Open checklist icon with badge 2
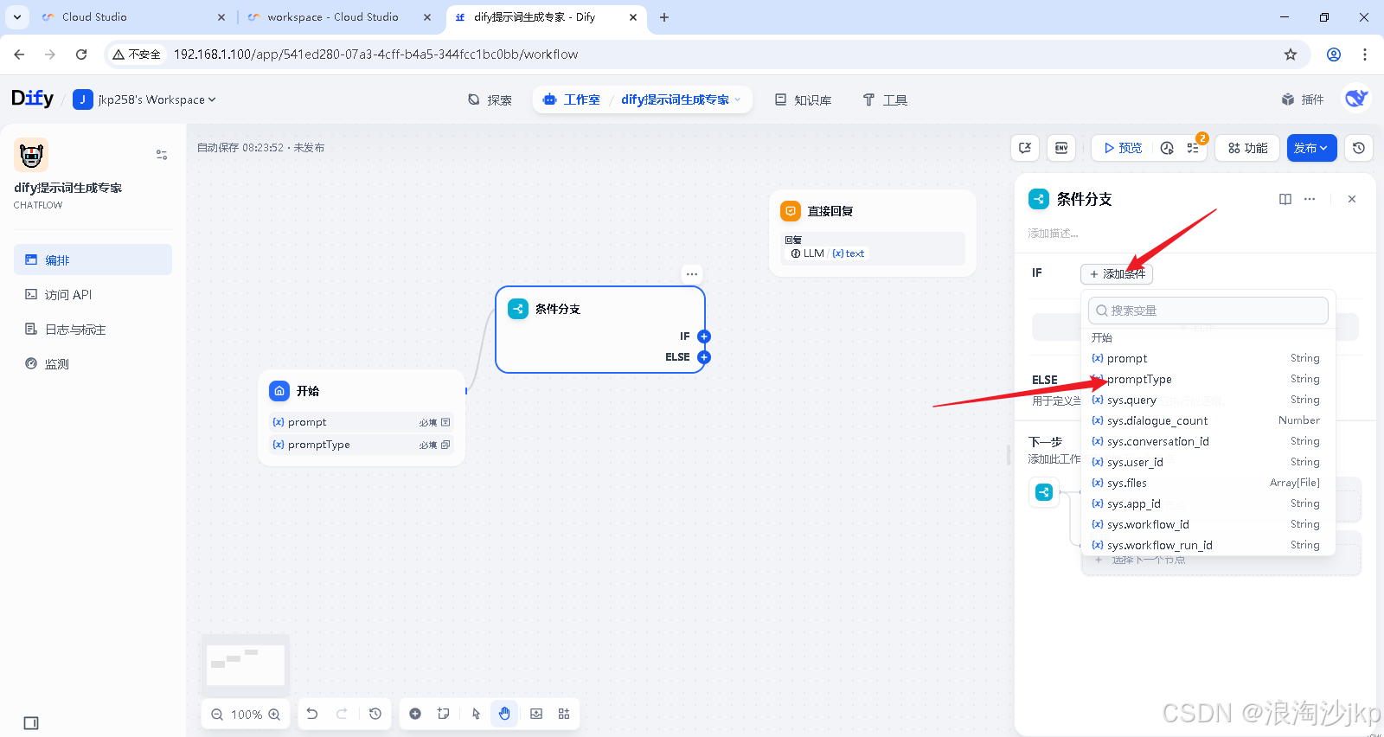The height and width of the screenshot is (737, 1384). pyautogui.click(x=1194, y=148)
